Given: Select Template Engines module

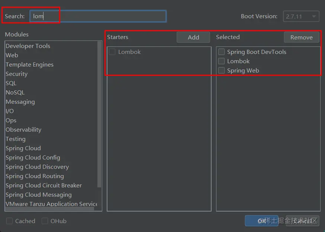Looking at the screenshot, I should click(x=29, y=64).
